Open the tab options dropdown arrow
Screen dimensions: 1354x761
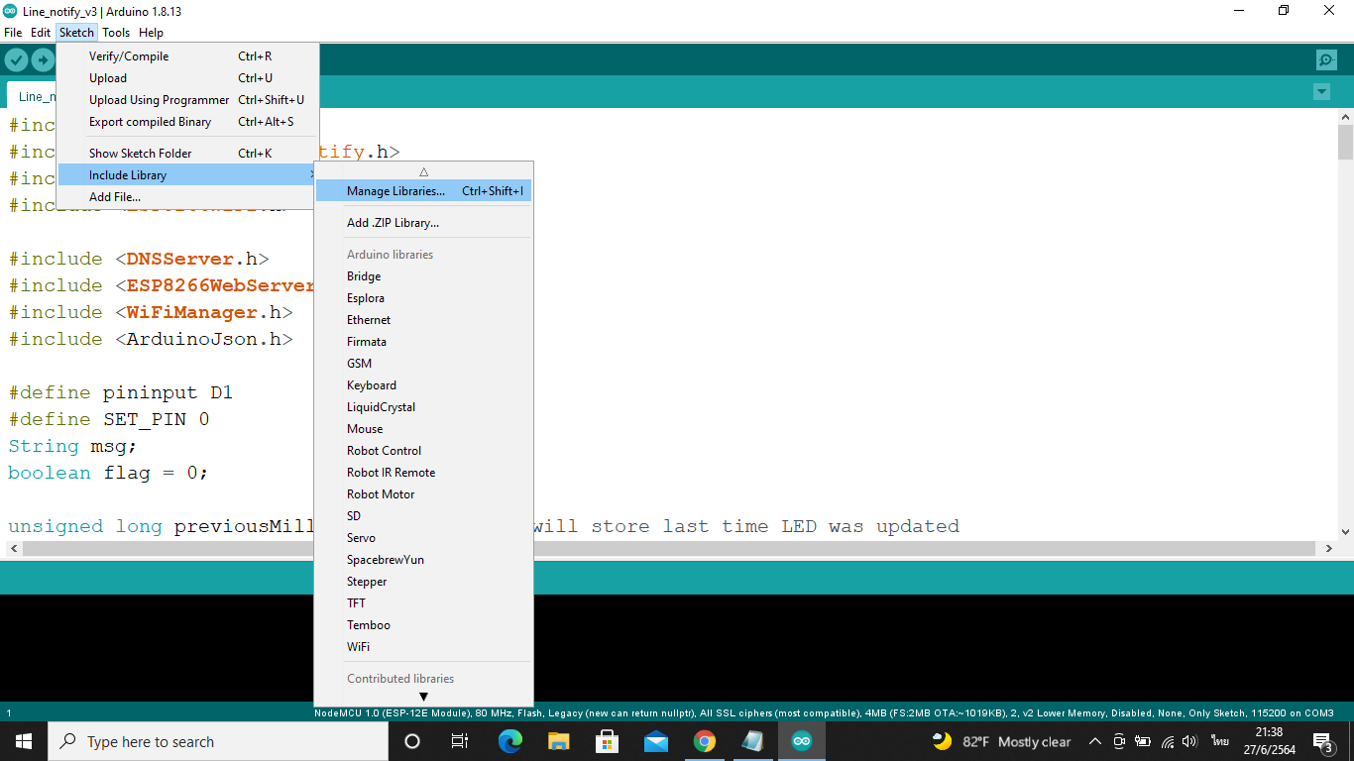(1321, 92)
